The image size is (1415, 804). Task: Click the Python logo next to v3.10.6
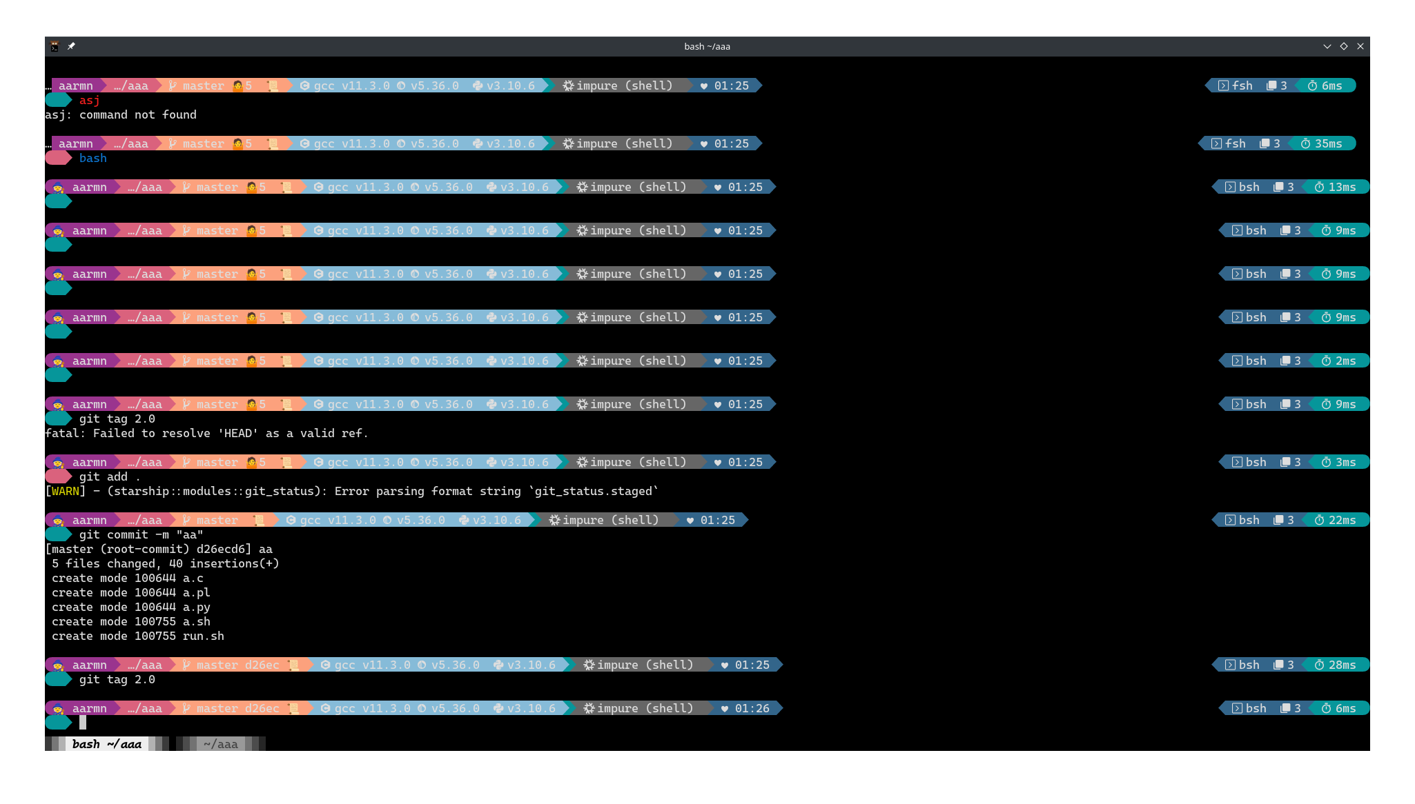point(479,86)
